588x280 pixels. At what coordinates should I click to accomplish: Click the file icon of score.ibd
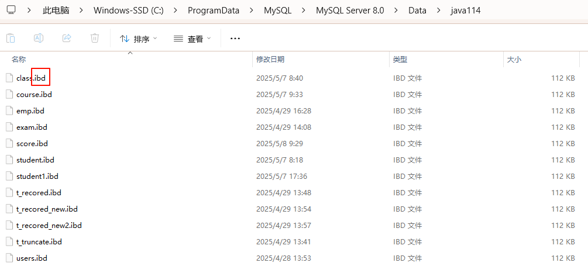coord(9,143)
